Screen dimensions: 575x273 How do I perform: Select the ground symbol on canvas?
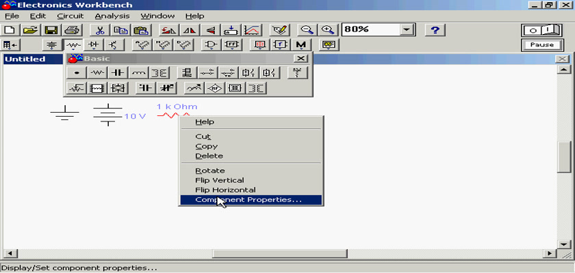64,113
